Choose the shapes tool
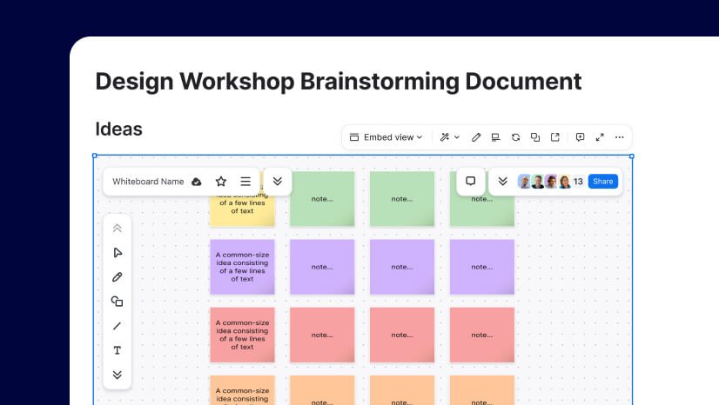This screenshot has width=719, height=405. [118, 302]
